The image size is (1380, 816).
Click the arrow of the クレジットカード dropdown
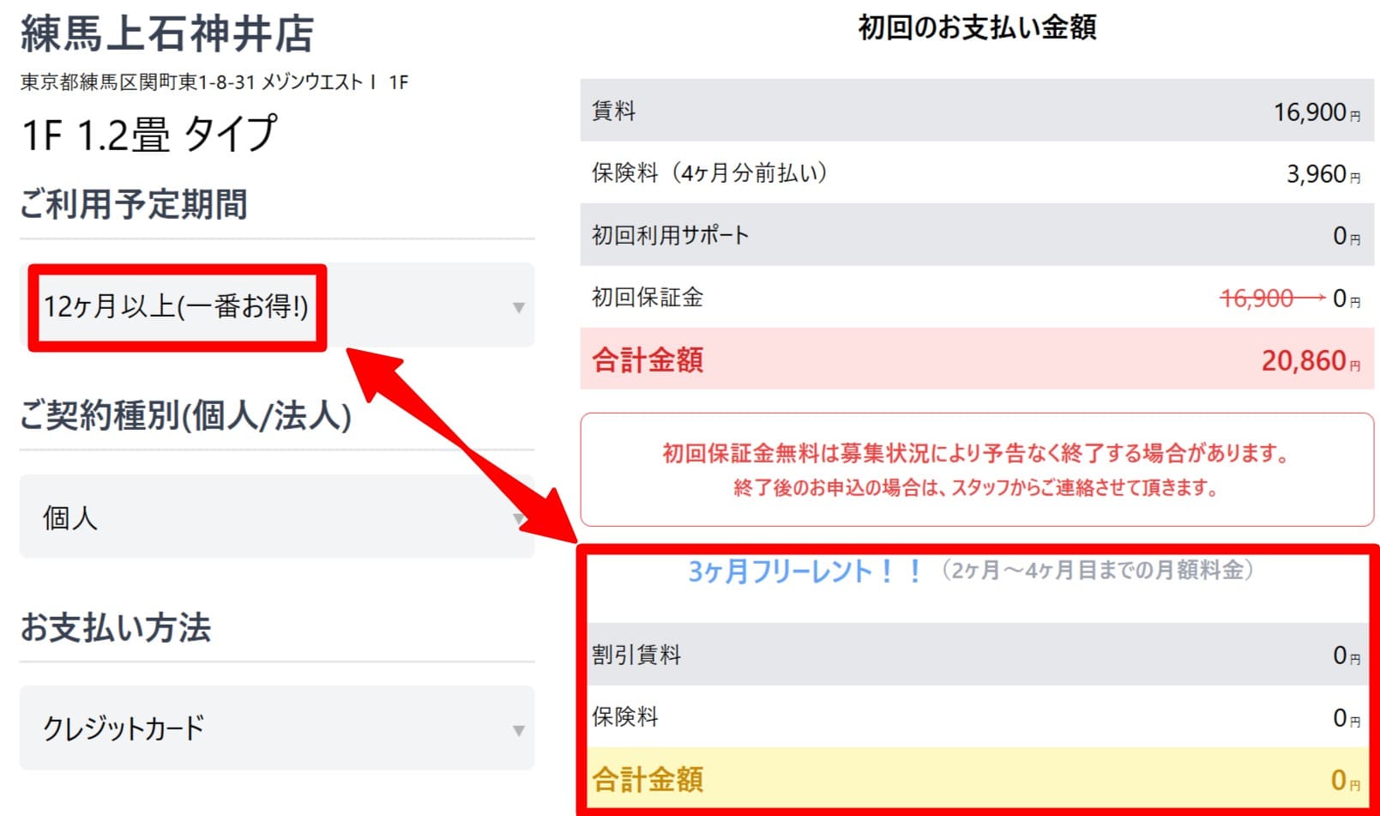pos(518,730)
